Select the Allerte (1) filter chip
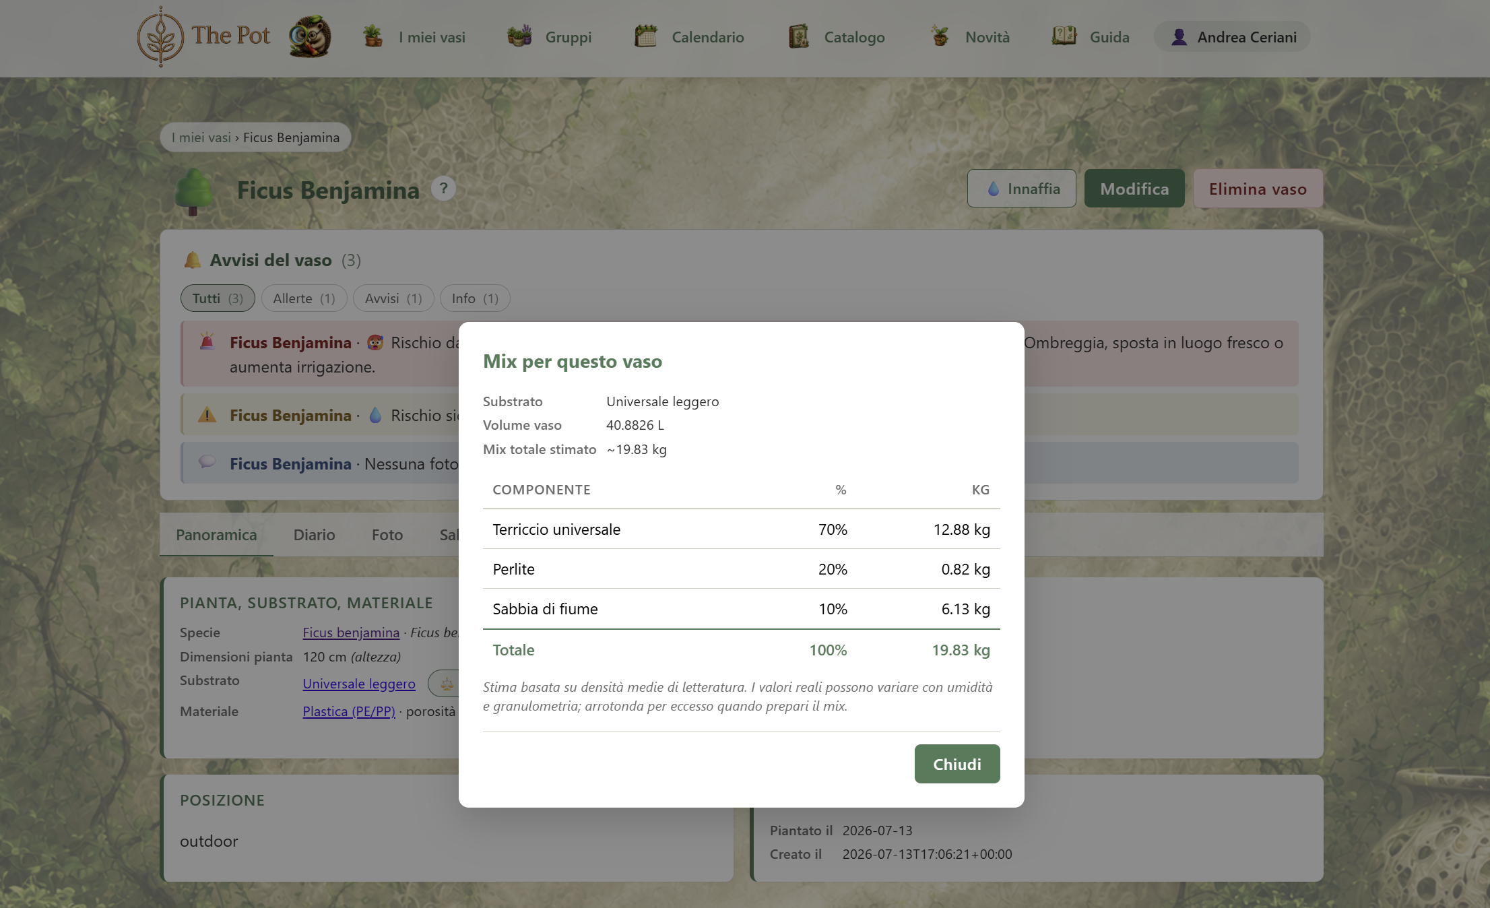 [304, 298]
